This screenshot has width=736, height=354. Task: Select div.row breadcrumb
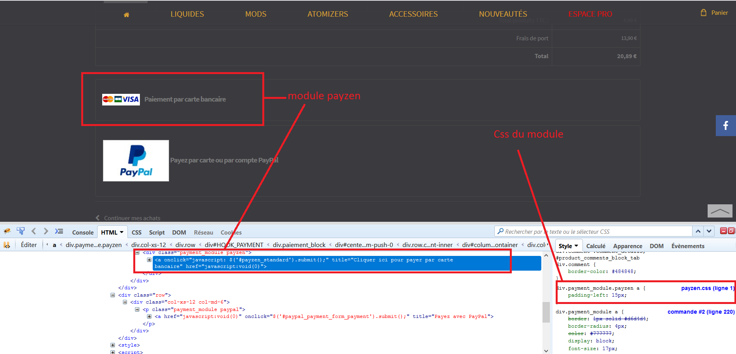(x=185, y=245)
